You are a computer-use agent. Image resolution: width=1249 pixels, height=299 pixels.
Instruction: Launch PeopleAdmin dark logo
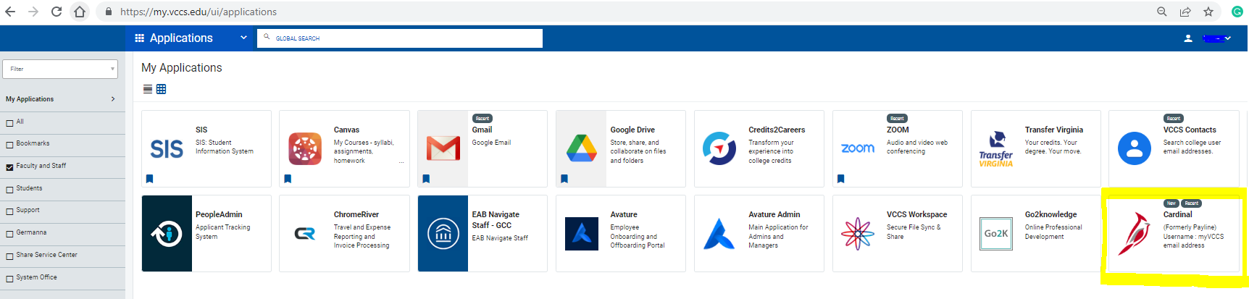click(167, 233)
